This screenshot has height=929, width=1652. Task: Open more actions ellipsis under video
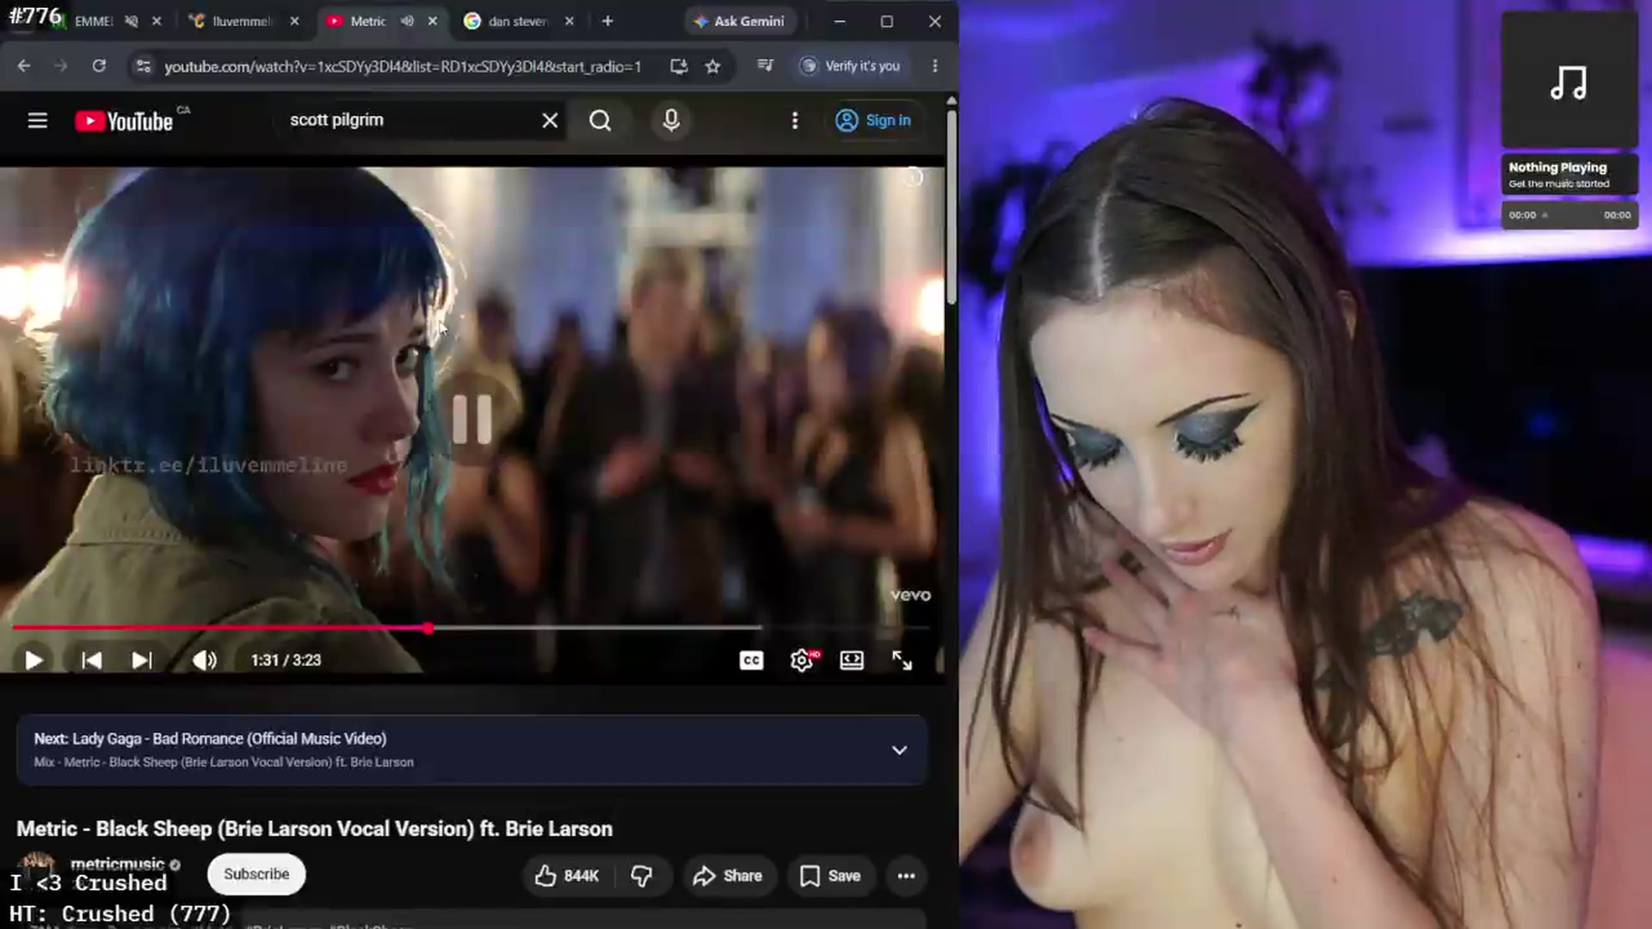pos(906,876)
